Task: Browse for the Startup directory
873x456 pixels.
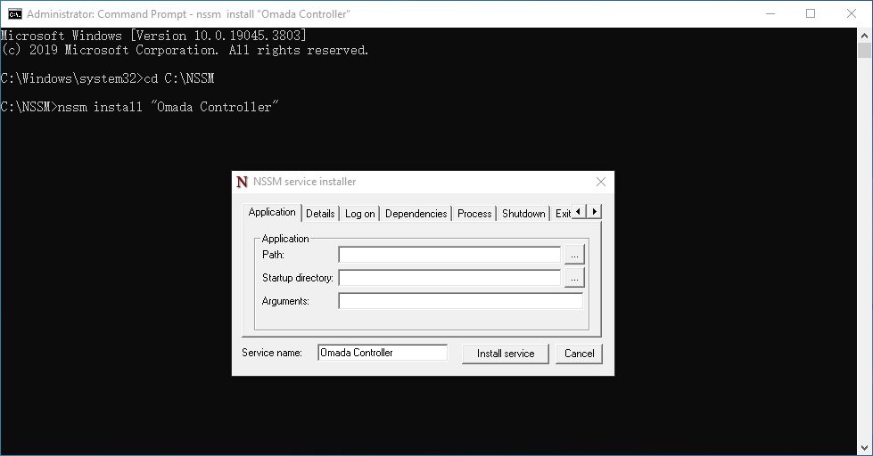Action: click(574, 278)
